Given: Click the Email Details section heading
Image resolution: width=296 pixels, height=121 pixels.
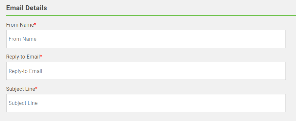Looking at the screenshot, I should 27,8.
